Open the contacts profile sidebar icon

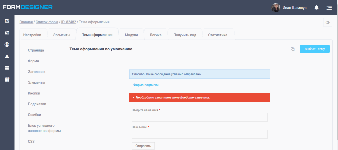7,44
